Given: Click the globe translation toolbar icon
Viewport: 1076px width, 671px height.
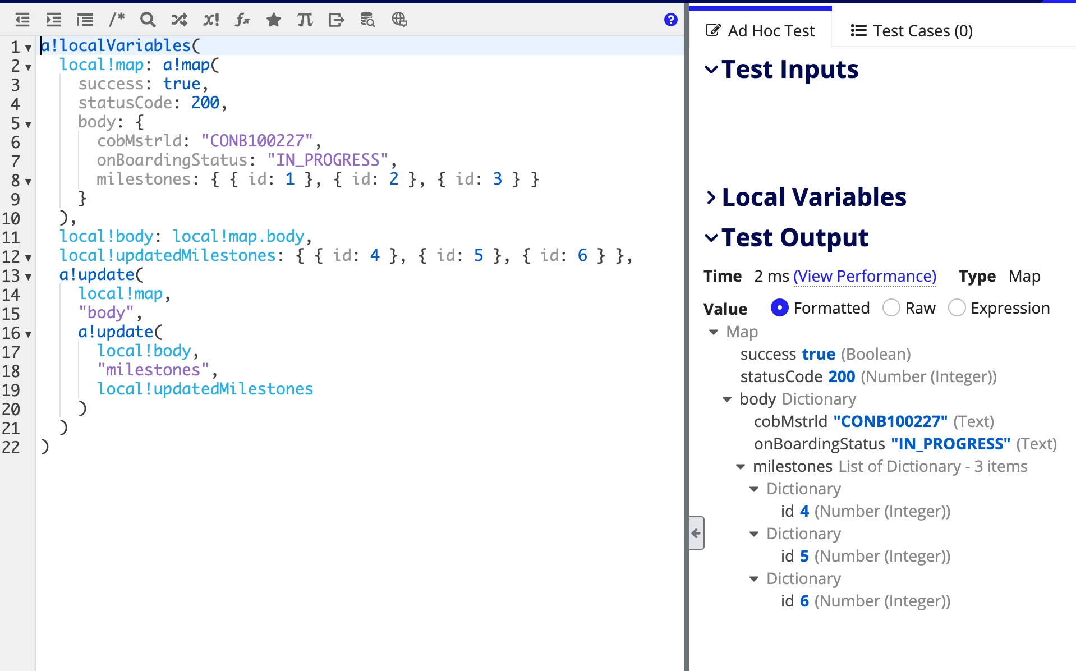Looking at the screenshot, I should (399, 20).
